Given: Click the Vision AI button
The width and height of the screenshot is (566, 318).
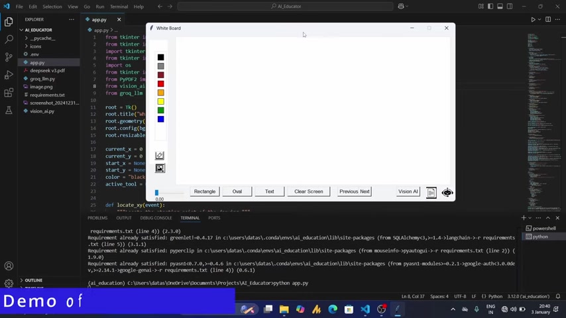Looking at the screenshot, I should tap(408, 191).
